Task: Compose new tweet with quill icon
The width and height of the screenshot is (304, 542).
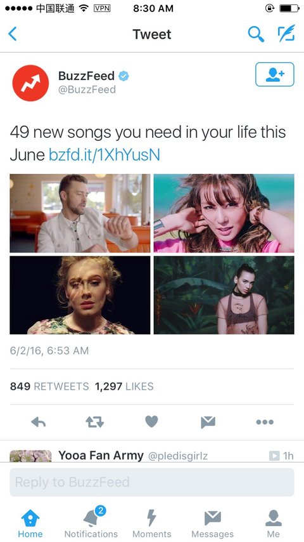Action: click(x=286, y=34)
